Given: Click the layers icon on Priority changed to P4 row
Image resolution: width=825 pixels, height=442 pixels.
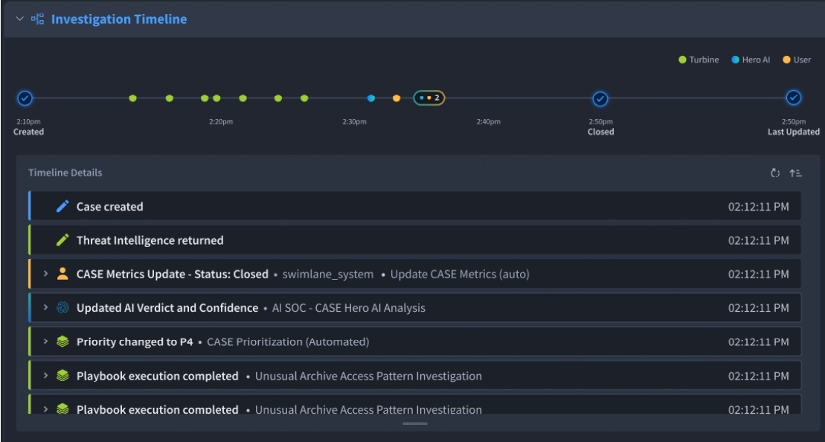Looking at the screenshot, I should click(x=62, y=342).
